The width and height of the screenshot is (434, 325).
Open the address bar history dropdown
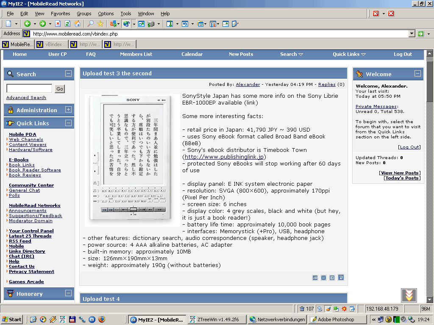412,34
